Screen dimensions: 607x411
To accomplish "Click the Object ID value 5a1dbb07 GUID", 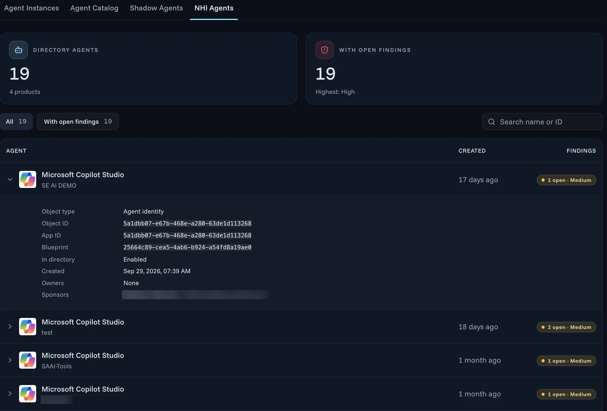I will [187, 223].
